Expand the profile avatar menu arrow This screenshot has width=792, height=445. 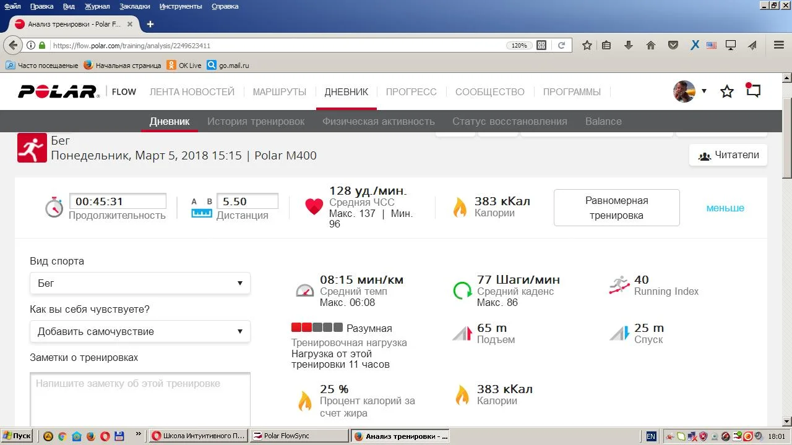click(704, 91)
